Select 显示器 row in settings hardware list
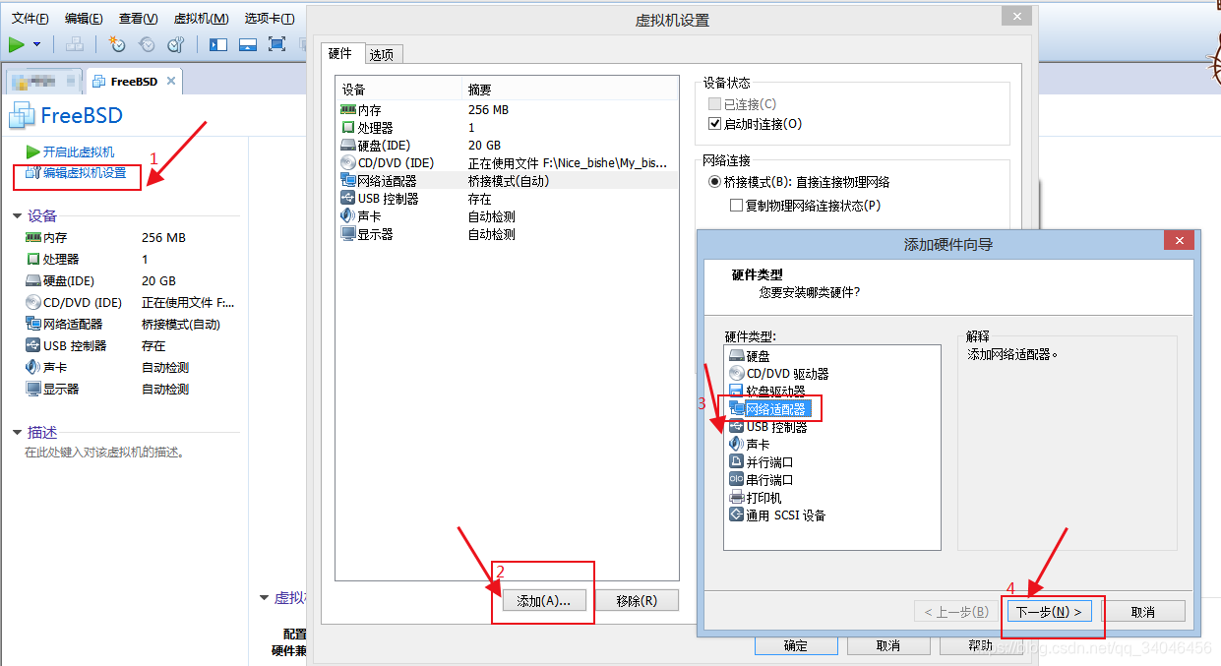The width and height of the screenshot is (1221, 666). [x=507, y=234]
